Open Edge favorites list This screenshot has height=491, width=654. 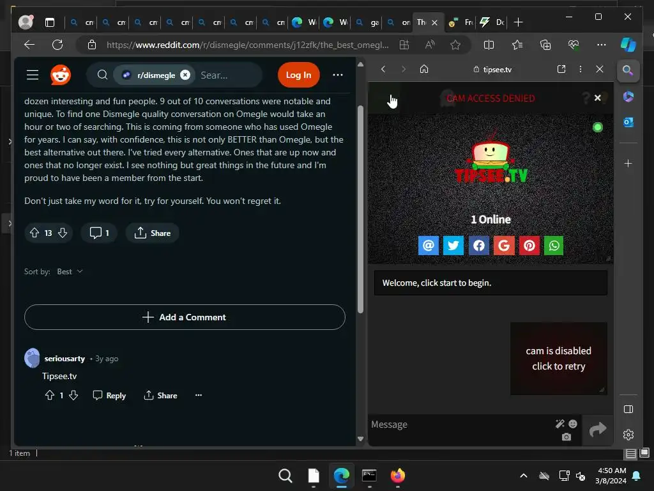(517, 45)
